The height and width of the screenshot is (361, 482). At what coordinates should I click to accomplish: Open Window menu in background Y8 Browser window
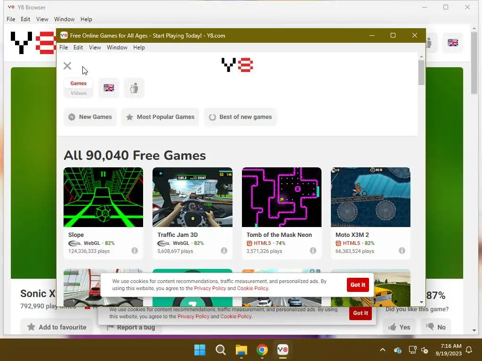64,19
